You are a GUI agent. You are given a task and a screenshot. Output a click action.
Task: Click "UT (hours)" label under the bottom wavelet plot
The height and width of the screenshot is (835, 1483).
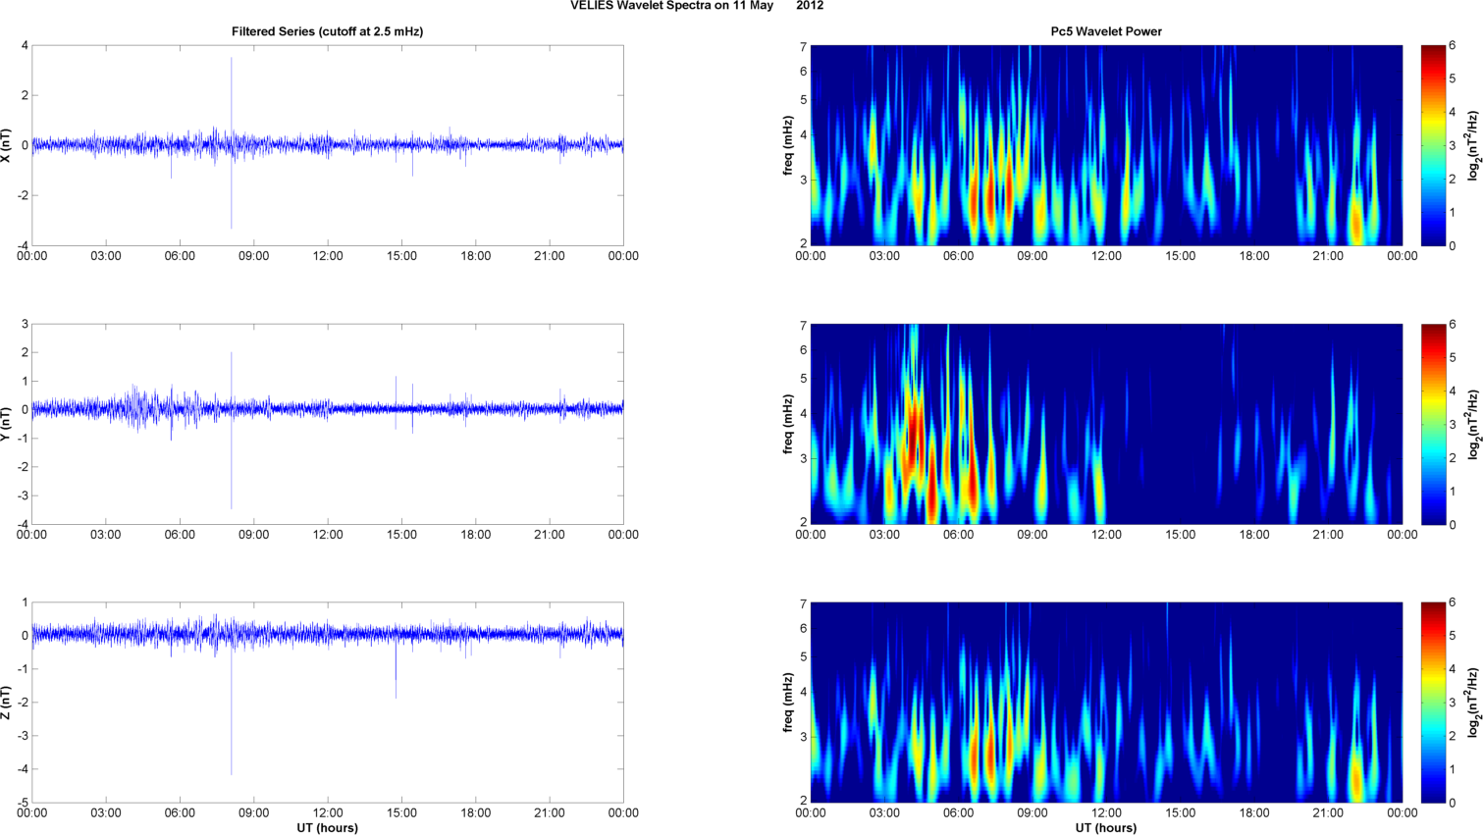pos(1106,828)
